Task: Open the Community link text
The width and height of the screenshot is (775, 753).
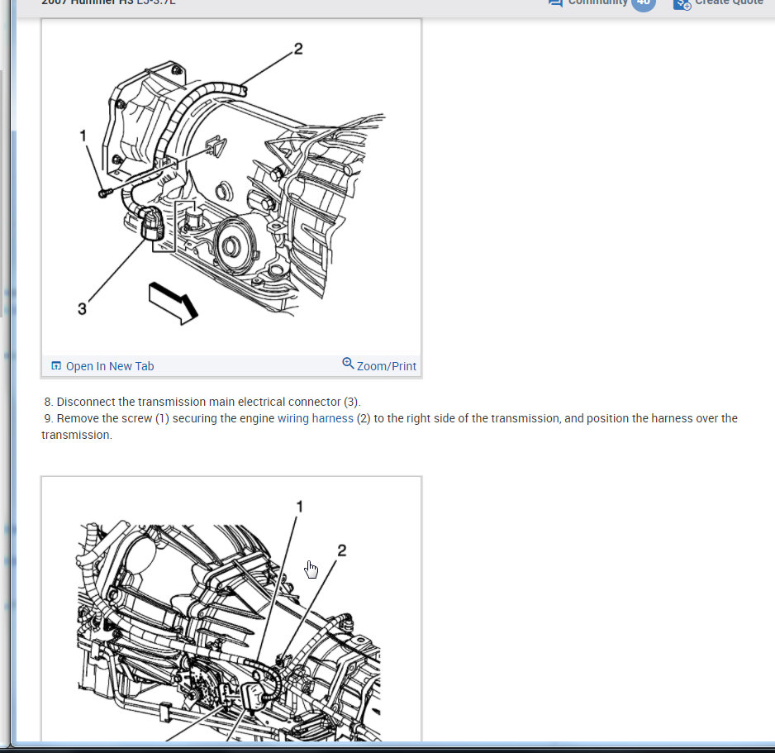Action: [597, 2]
